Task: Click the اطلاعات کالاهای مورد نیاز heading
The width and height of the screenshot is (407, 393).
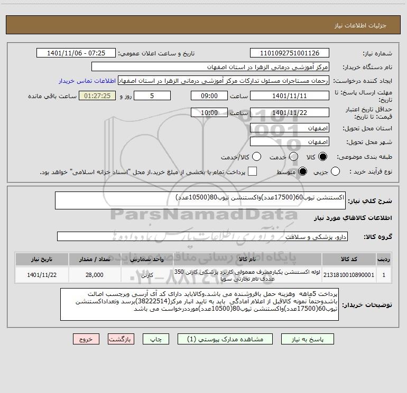Action: click(353, 218)
